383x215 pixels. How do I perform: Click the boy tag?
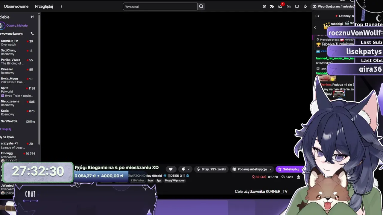[151, 181]
